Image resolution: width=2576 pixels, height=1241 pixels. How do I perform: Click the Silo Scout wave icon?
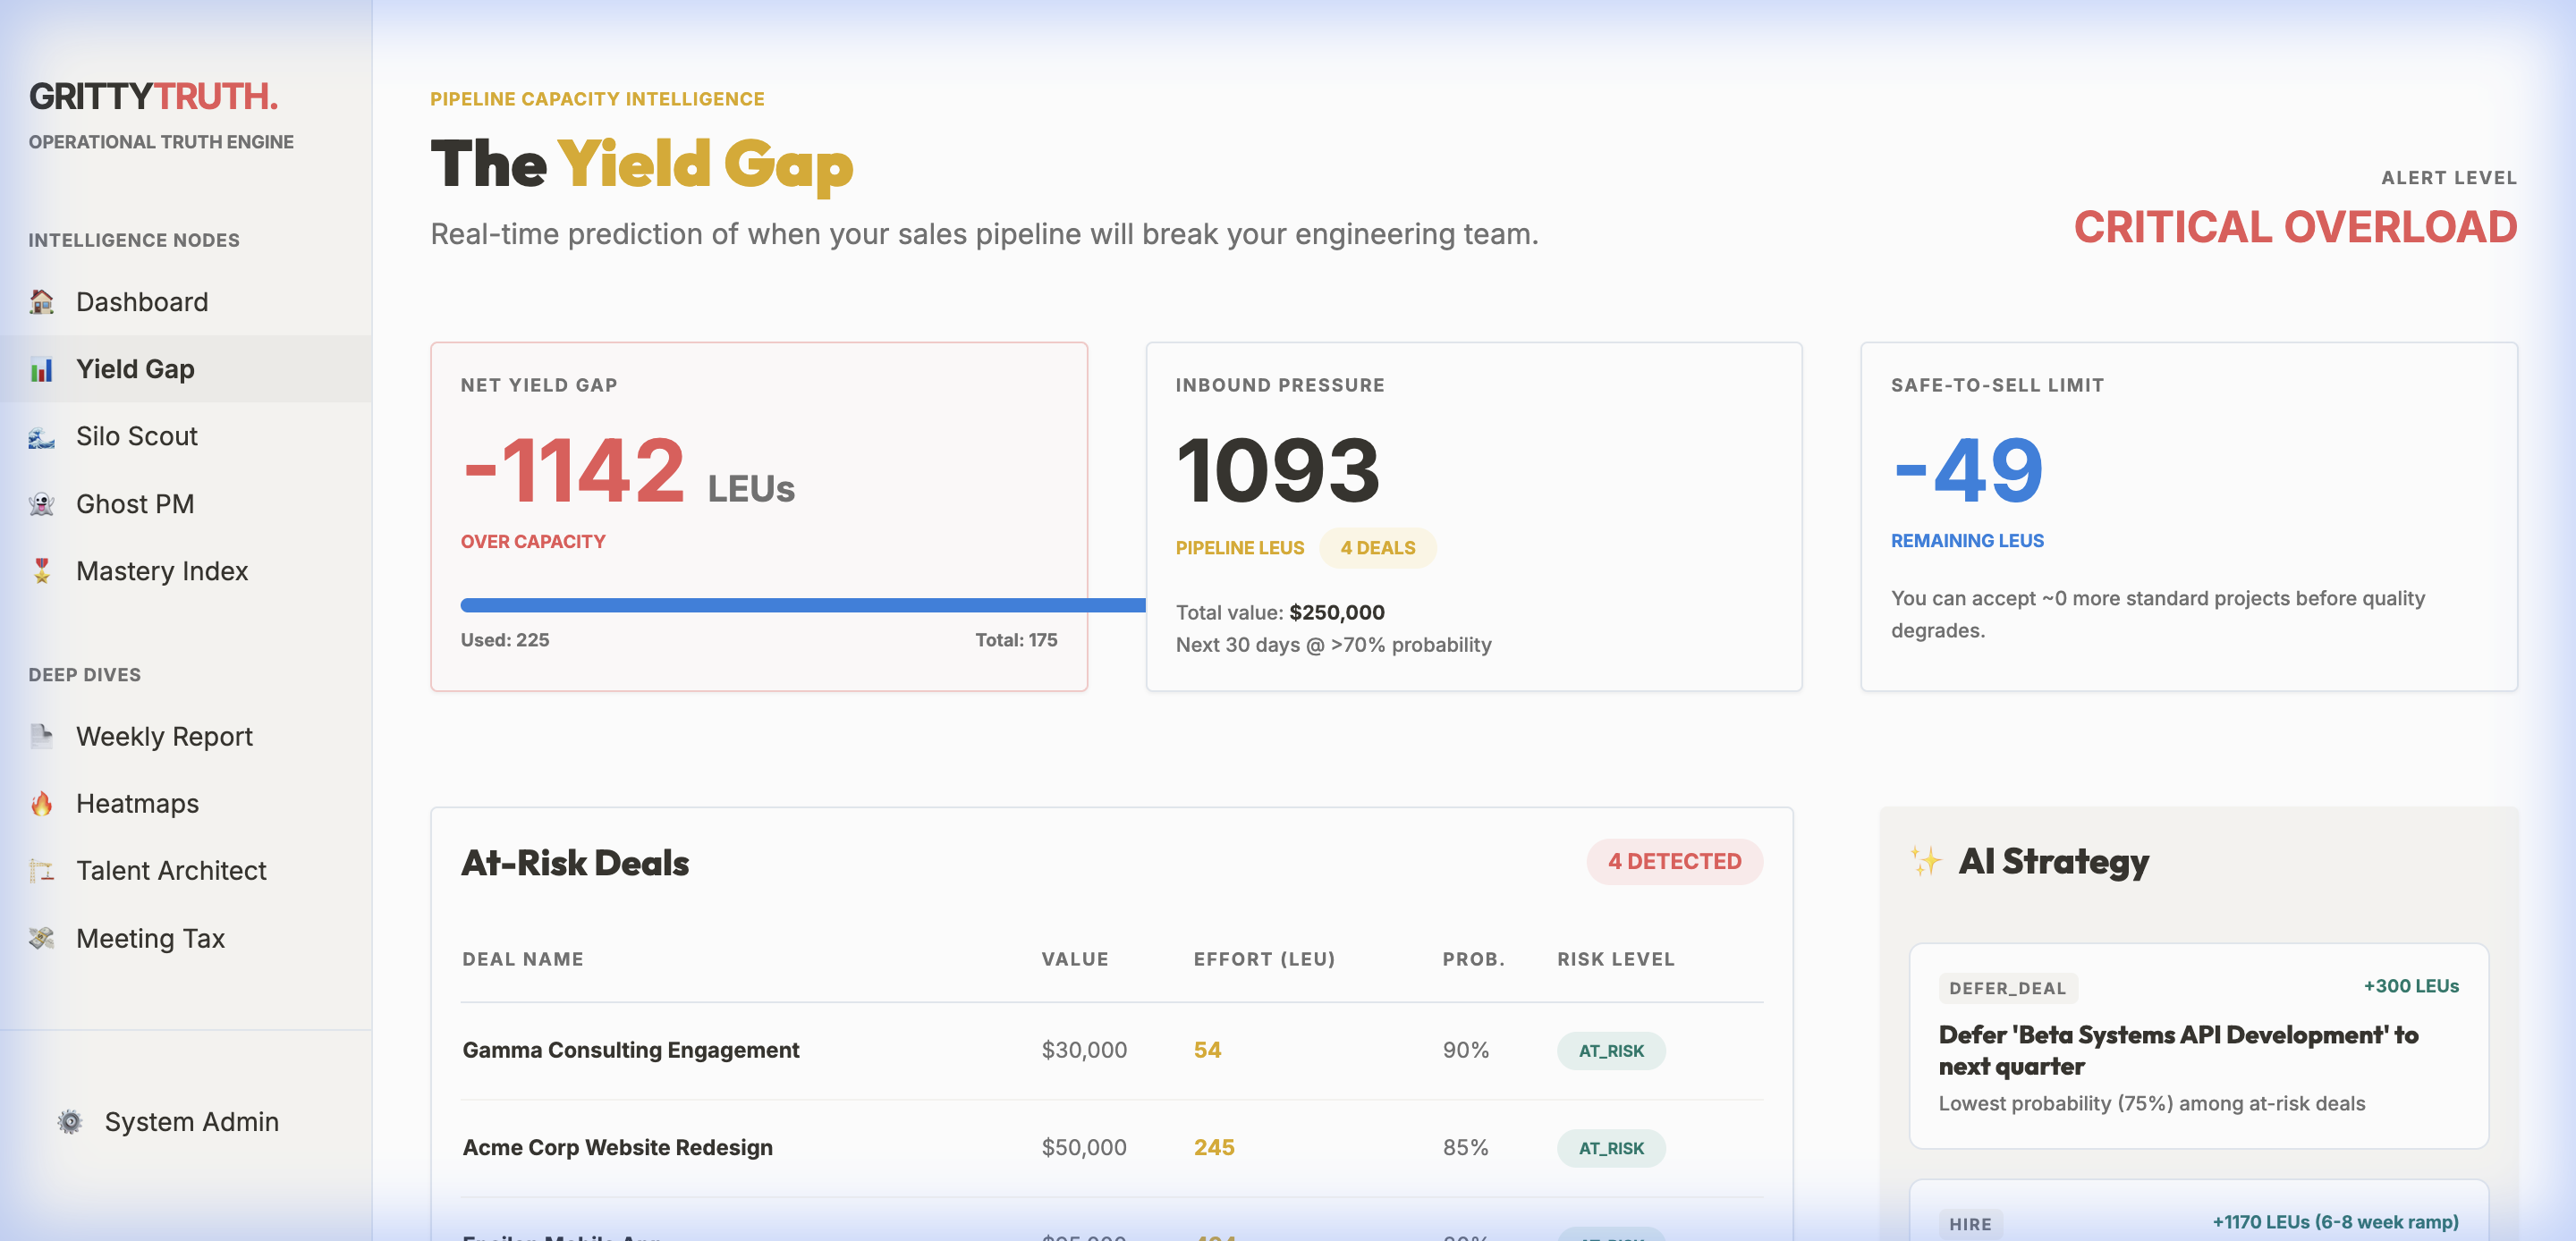[41, 436]
